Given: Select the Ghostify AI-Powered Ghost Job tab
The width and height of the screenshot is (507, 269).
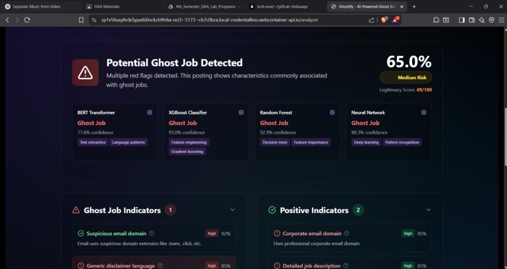Looking at the screenshot, I should coord(367,6).
